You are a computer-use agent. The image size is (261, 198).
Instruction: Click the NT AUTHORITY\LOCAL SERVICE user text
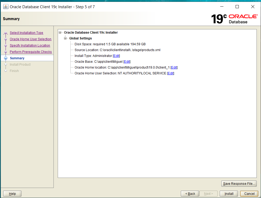click(x=142, y=73)
